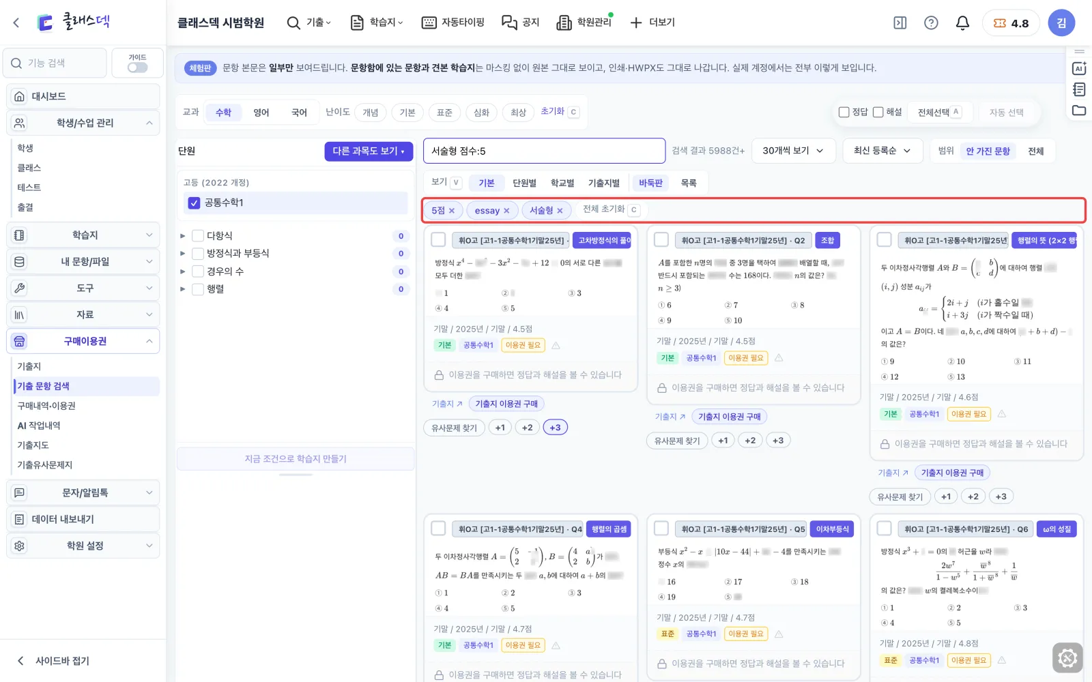The image size is (1092, 682).
Task: Collapse the 구매이용권 sidebar section
Action: pyautogui.click(x=83, y=341)
